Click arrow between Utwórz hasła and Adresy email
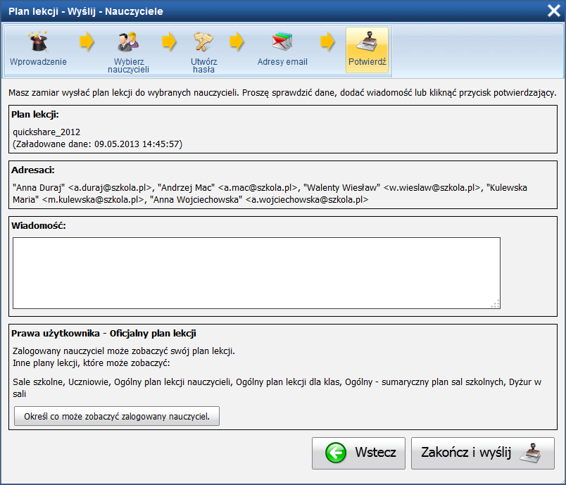Screen dimensions: 566x485 pyautogui.click(x=237, y=42)
